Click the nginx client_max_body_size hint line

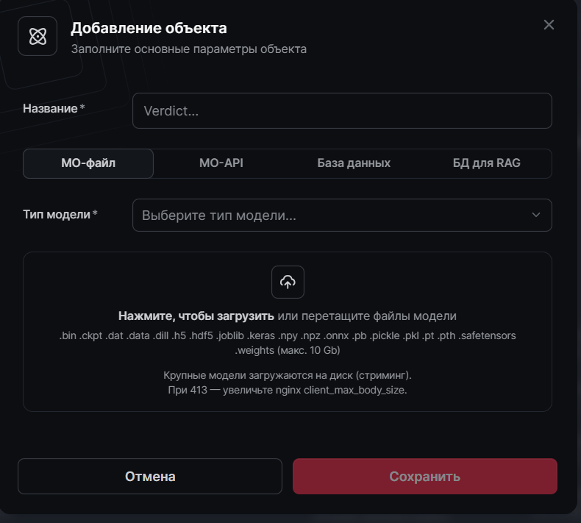(x=288, y=391)
